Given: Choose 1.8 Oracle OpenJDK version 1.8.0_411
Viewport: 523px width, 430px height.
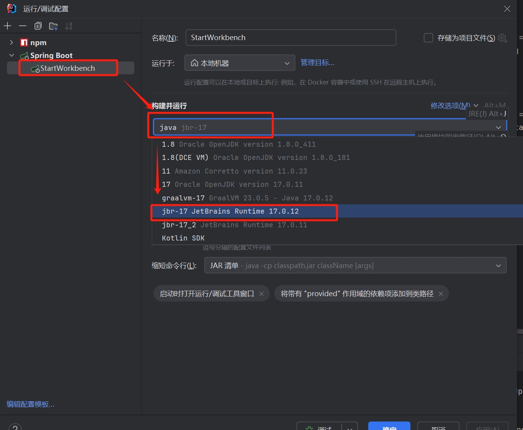Looking at the screenshot, I should pyautogui.click(x=337, y=144).
